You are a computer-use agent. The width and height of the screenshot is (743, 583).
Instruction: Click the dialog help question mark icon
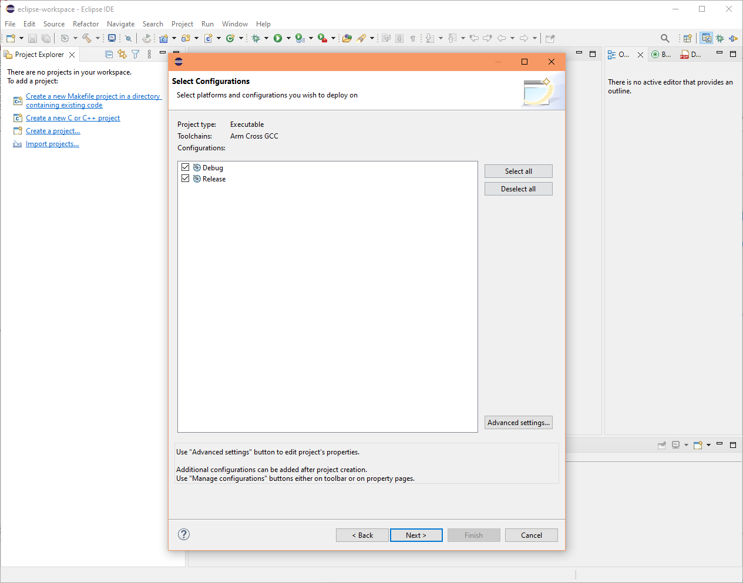point(184,534)
